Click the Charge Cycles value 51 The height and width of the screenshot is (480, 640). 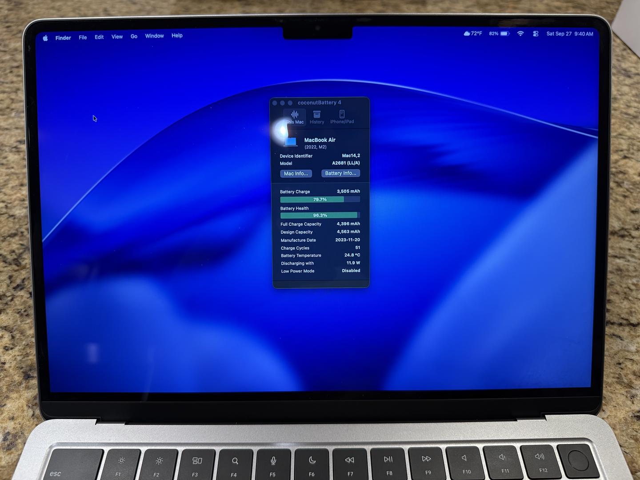[x=358, y=248]
